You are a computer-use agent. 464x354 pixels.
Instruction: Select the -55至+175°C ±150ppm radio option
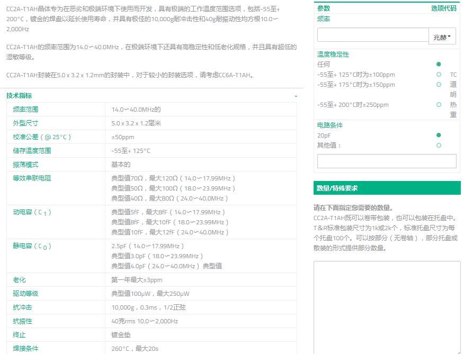click(439, 85)
